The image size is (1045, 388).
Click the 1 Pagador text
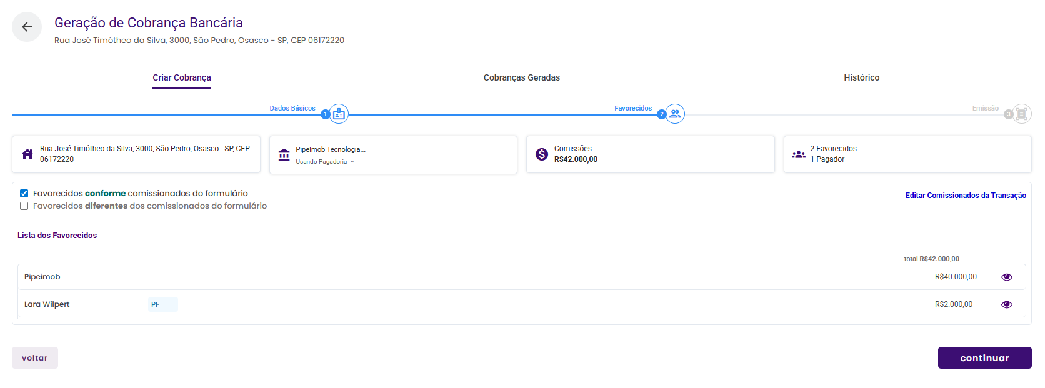point(827,159)
